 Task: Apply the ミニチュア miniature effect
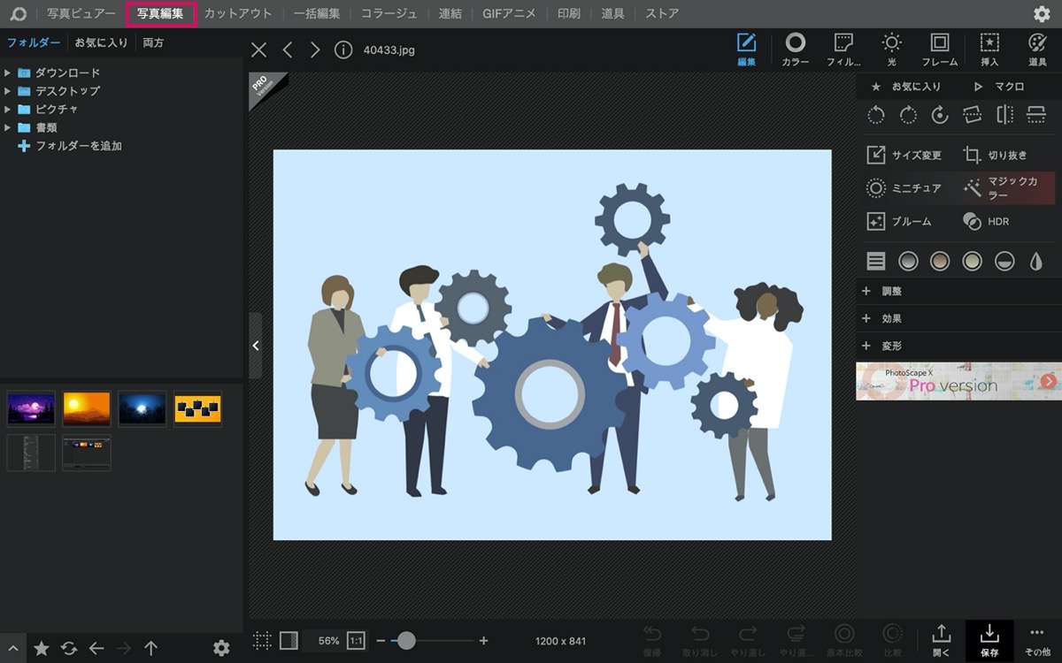[904, 187]
